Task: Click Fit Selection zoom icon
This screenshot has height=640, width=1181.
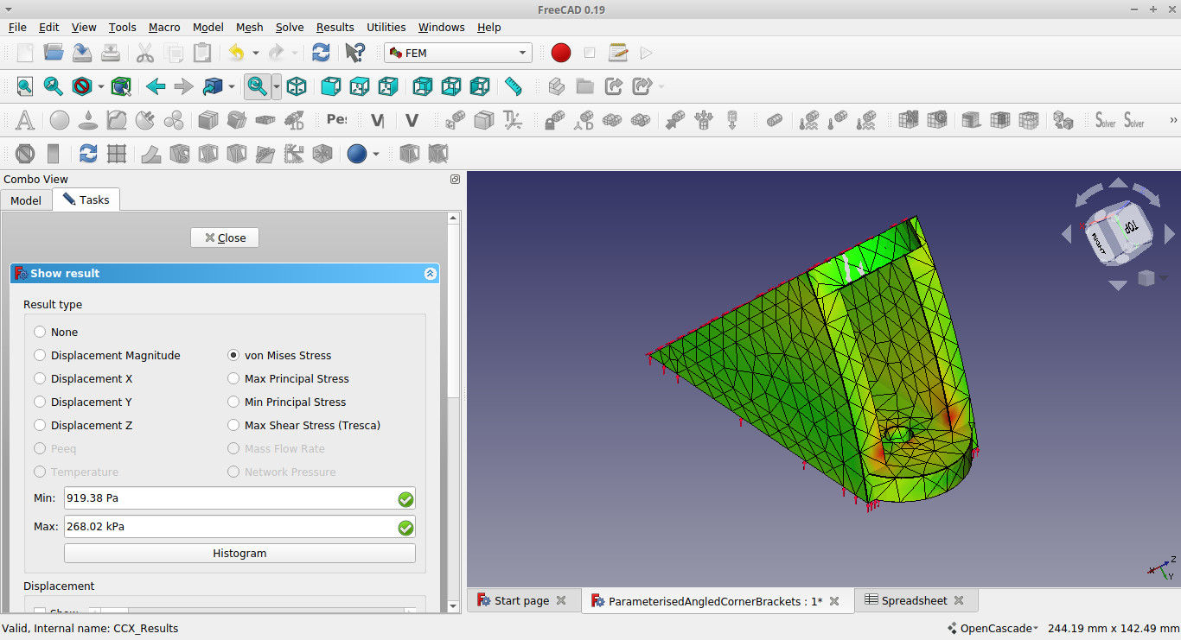Action: point(54,86)
